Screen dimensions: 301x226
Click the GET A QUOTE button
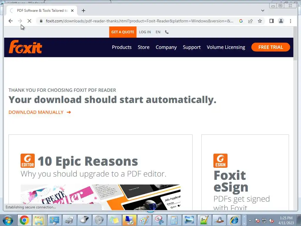[x=123, y=32]
